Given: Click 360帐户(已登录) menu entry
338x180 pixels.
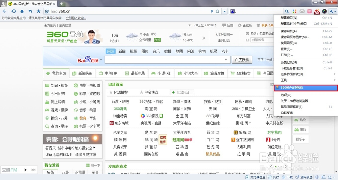Looking at the screenshot, I should (x=306, y=88).
